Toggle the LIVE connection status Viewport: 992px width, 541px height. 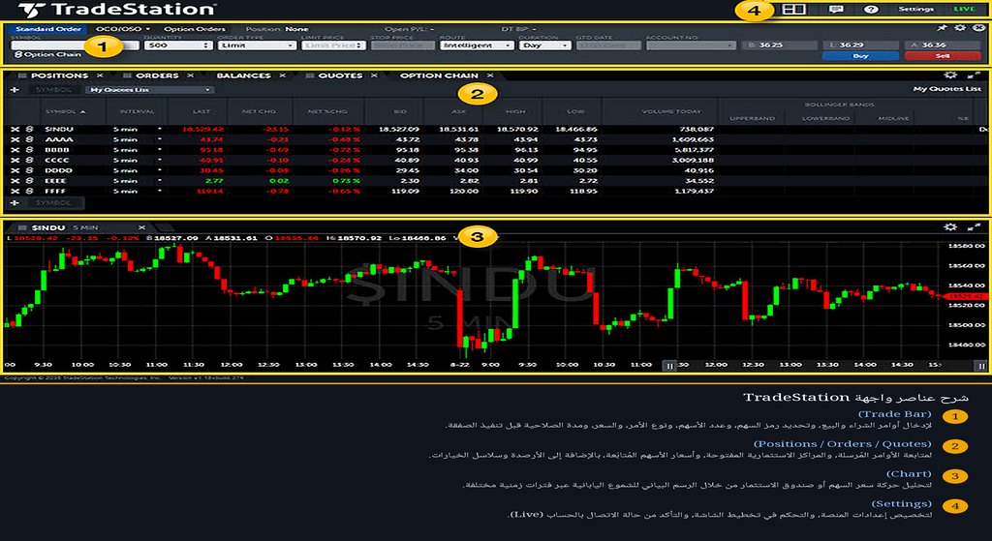pos(964,10)
